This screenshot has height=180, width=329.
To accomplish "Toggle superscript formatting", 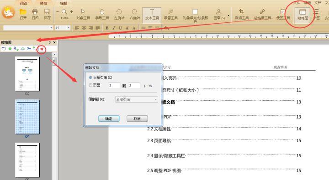I will point(127,28).
